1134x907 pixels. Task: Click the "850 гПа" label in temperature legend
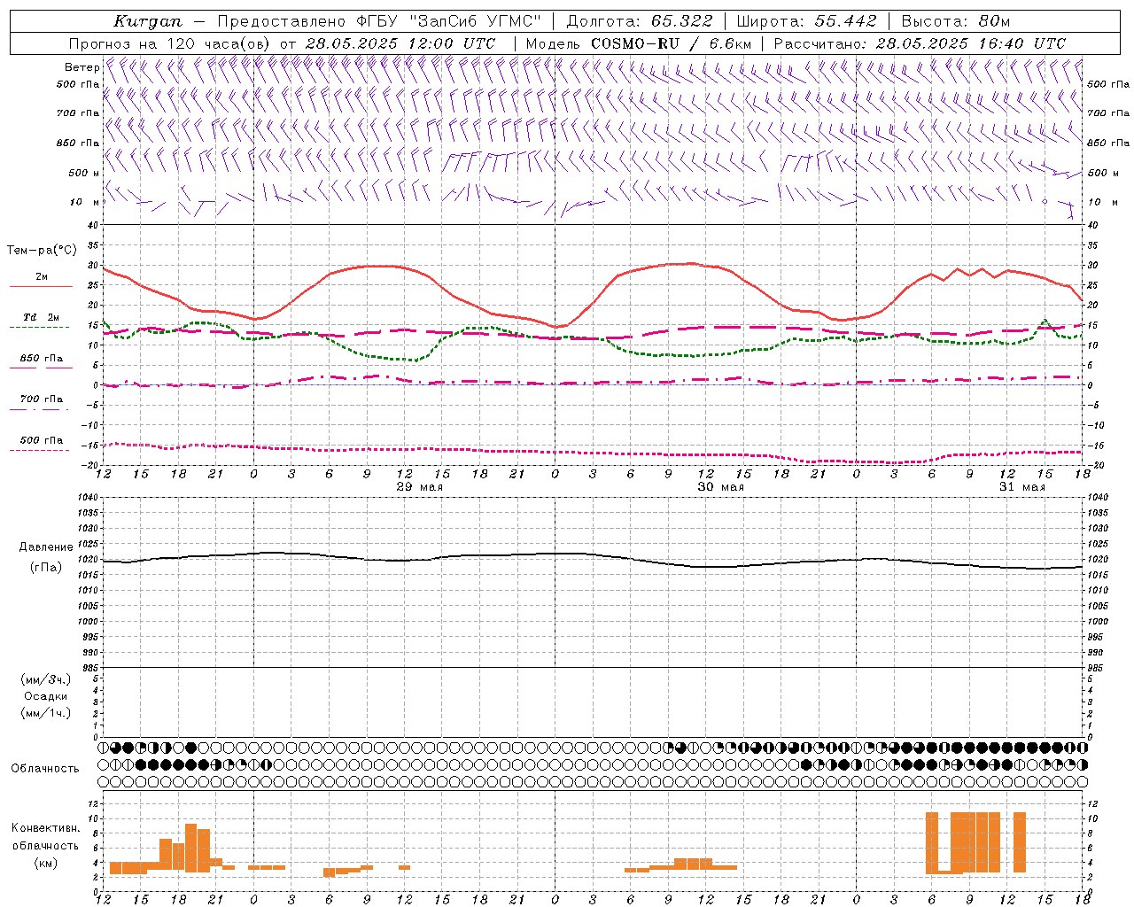tap(42, 359)
